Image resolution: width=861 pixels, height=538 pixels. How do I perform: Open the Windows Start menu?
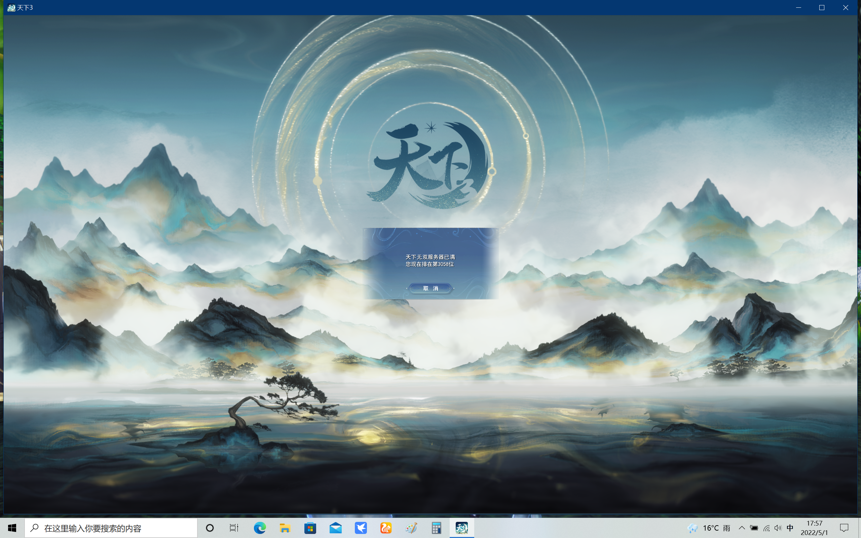(12, 528)
